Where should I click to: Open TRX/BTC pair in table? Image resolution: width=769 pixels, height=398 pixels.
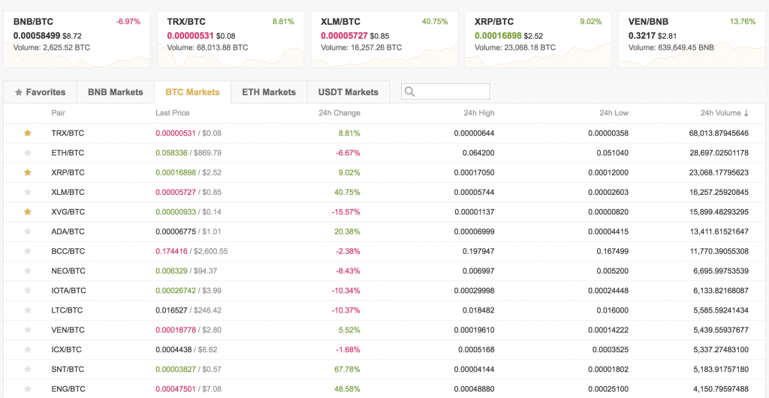coord(68,133)
